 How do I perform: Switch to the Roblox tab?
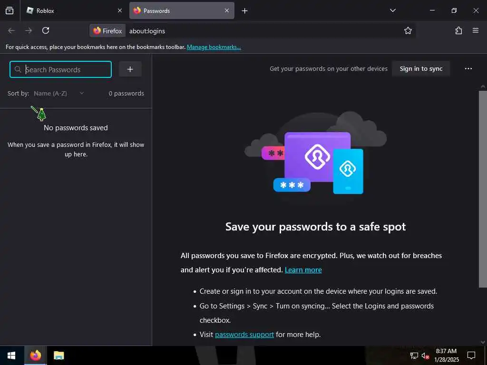click(x=74, y=10)
